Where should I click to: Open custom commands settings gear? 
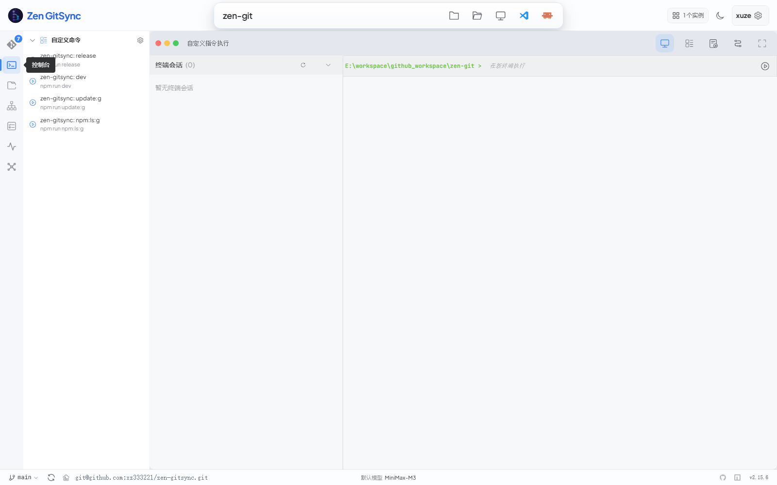click(140, 40)
